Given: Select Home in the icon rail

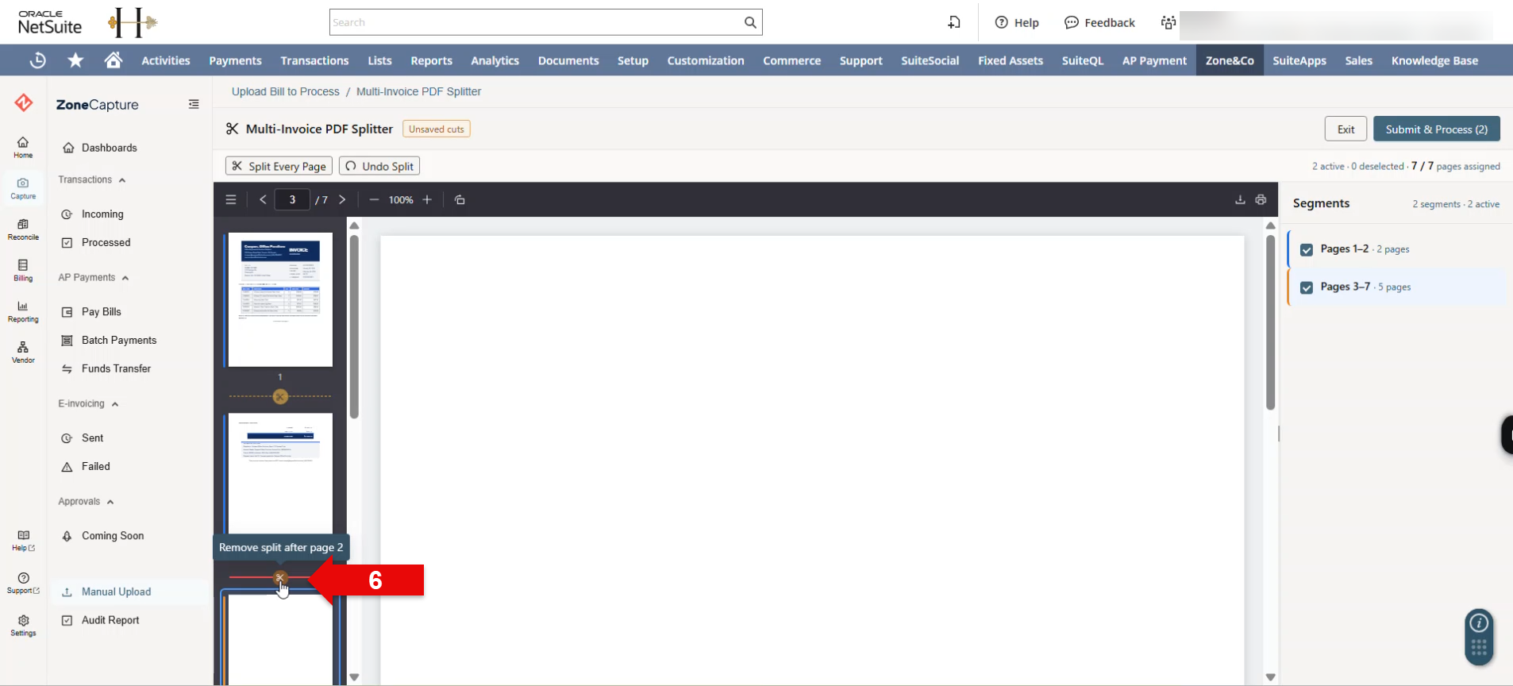Looking at the screenshot, I should coord(23,147).
